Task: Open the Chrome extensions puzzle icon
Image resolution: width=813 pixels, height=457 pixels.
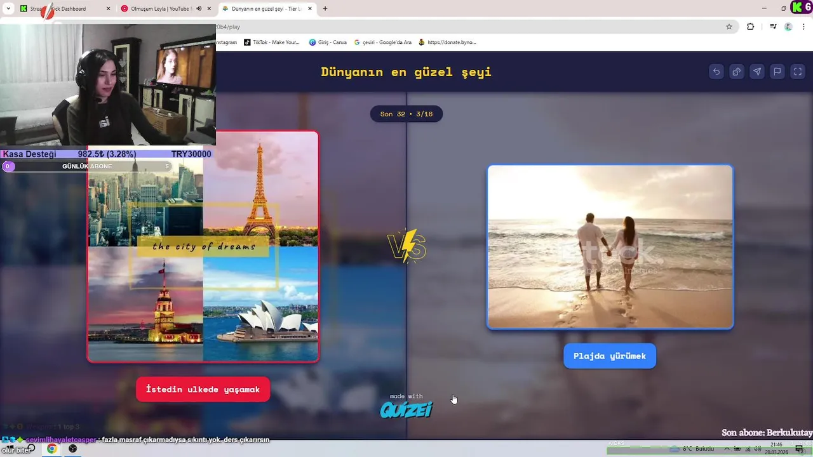Action: click(750, 27)
